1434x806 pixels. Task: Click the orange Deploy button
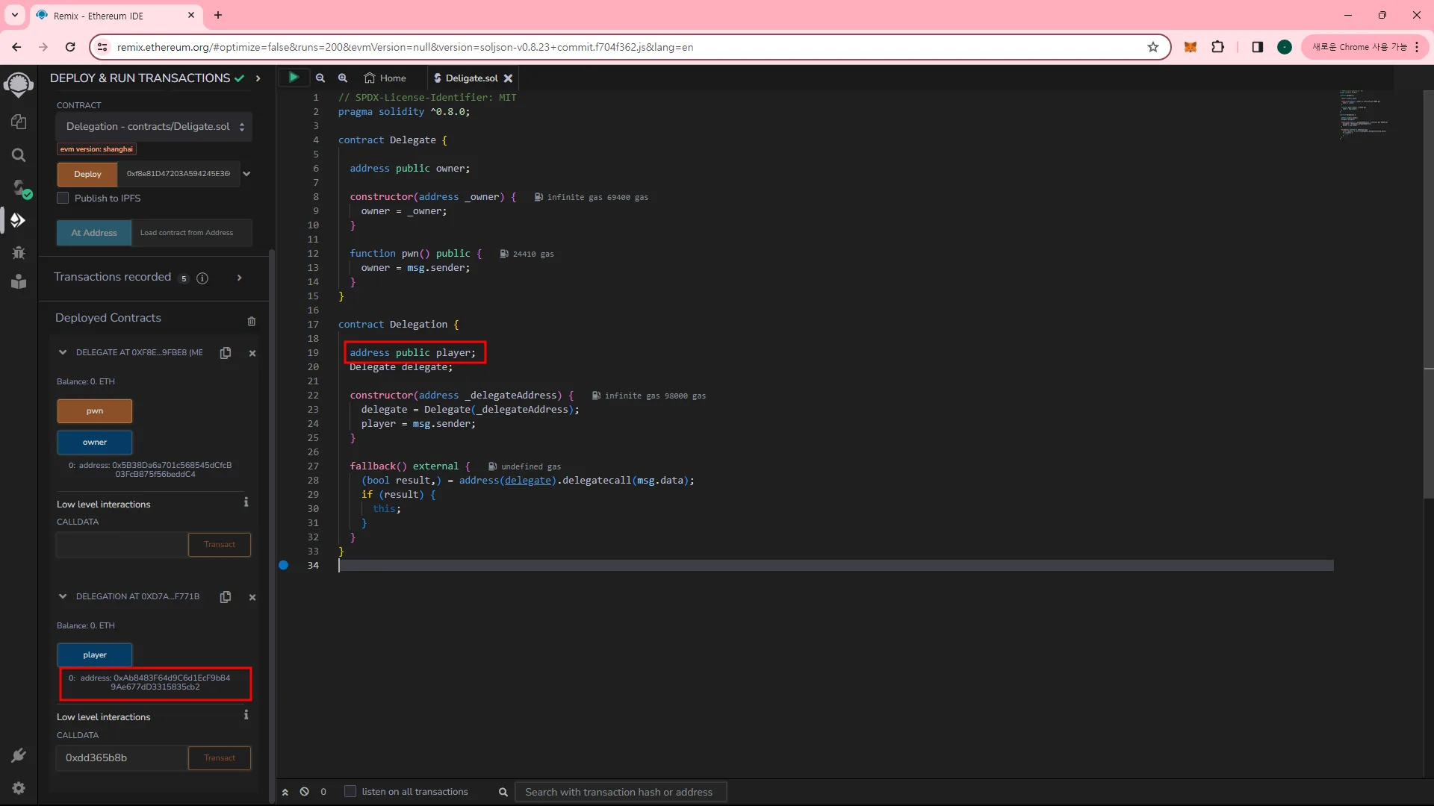click(x=87, y=174)
